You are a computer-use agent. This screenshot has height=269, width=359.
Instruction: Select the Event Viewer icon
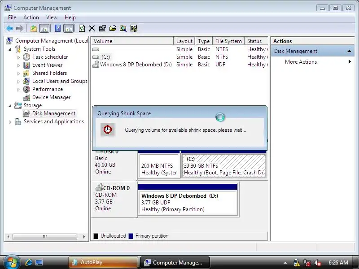pos(26,65)
